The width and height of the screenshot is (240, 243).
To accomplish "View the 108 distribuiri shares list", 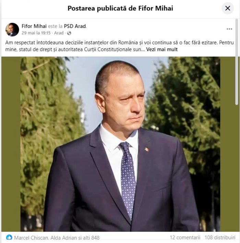I will (220, 238).
